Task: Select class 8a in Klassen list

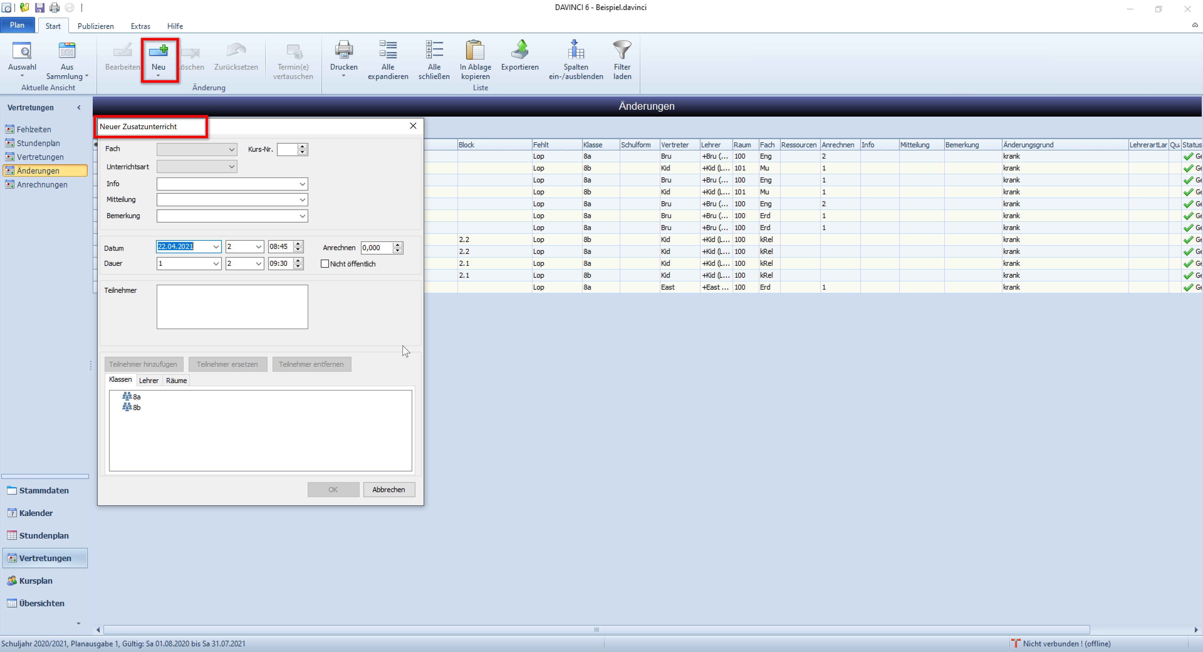Action: click(136, 397)
